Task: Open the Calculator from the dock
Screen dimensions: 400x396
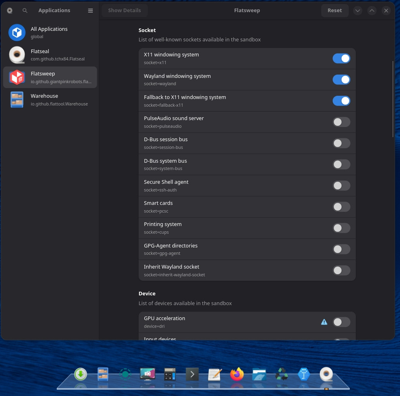Action: tap(170, 374)
